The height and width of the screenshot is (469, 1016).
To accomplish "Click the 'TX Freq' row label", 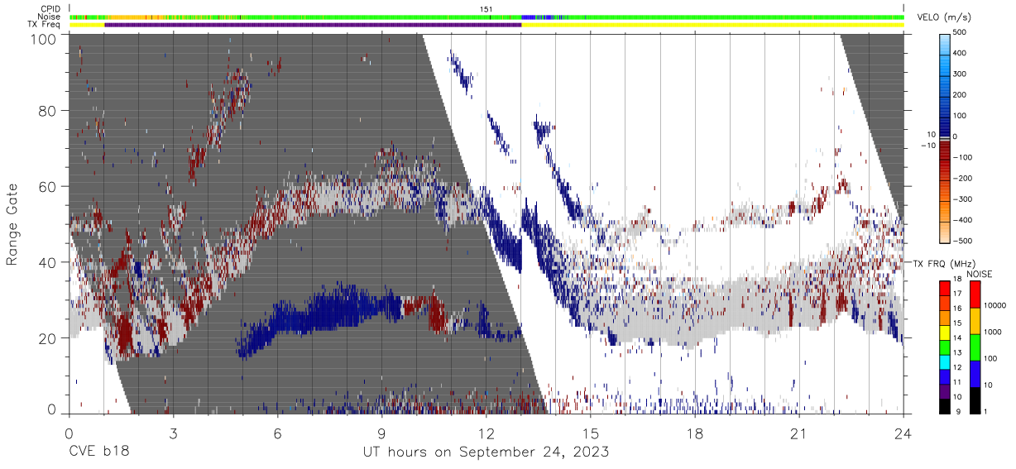I will tap(43, 25).
